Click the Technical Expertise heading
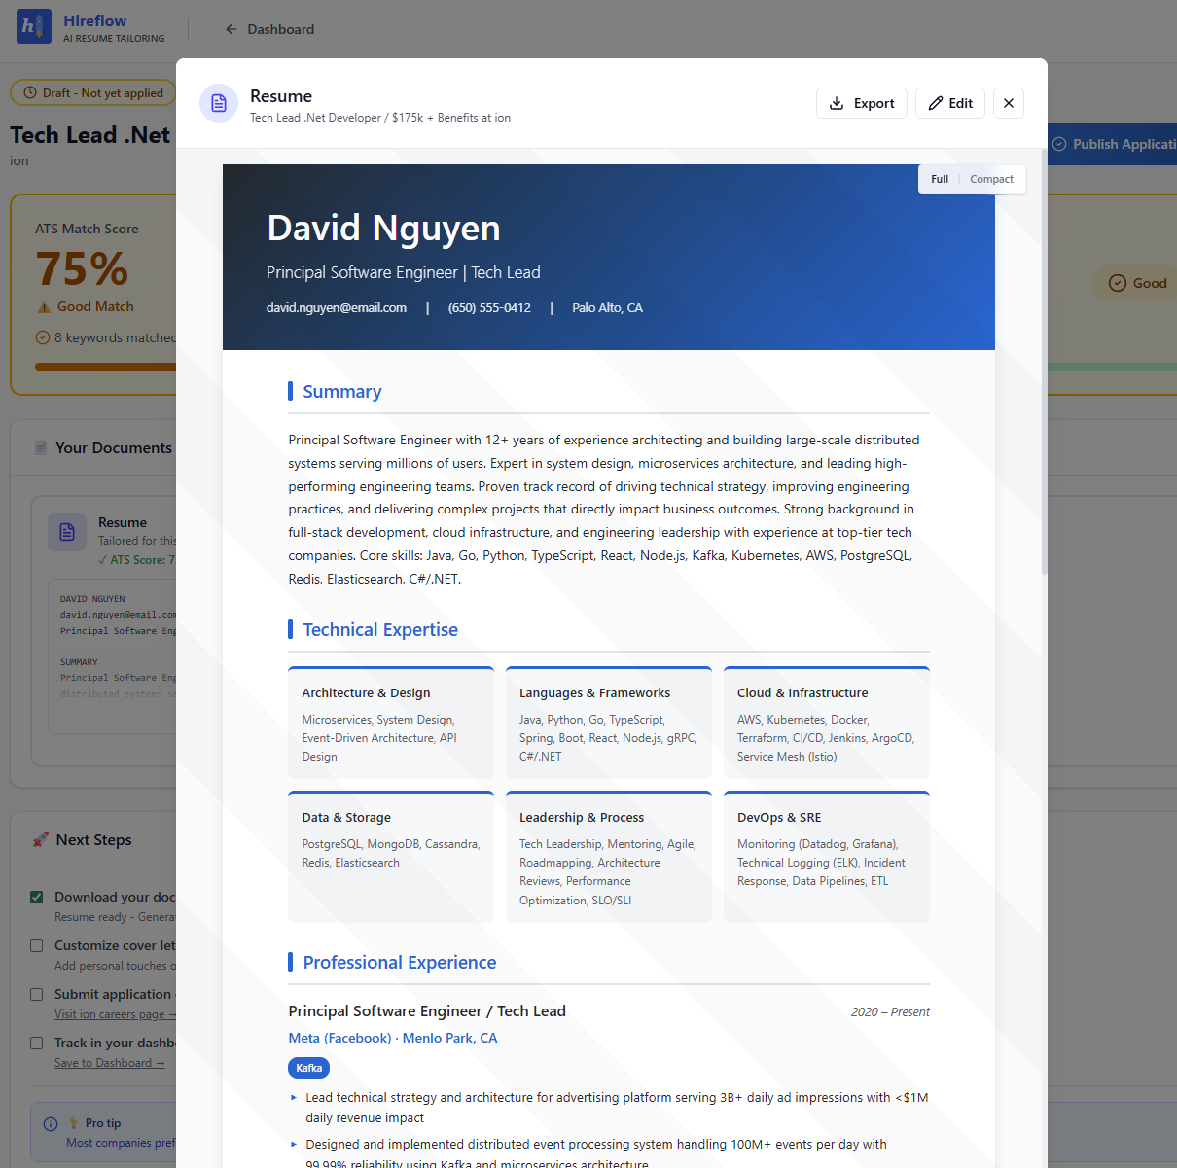The image size is (1177, 1168). (380, 629)
